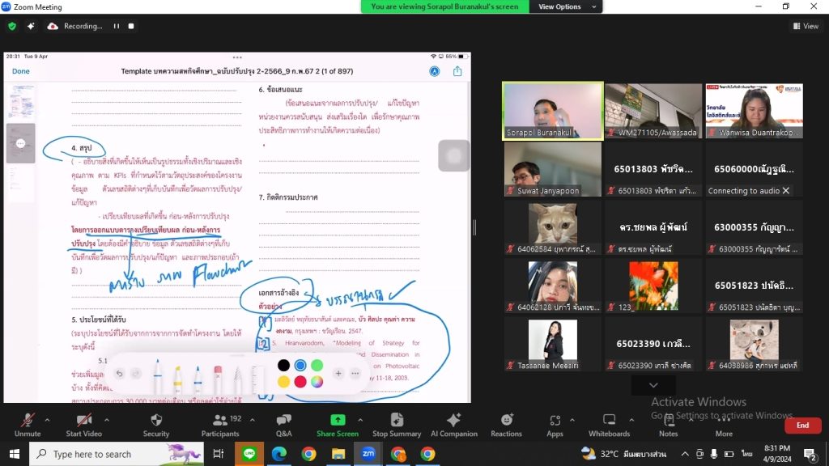This screenshot has height=466, width=829.
Task: Open the AI Companion panel
Action: [x=453, y=425]
